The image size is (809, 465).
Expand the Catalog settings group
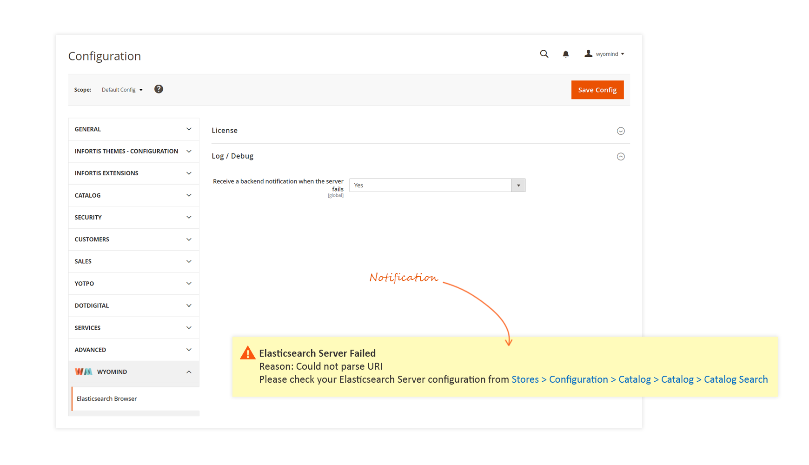pos(133,195)
